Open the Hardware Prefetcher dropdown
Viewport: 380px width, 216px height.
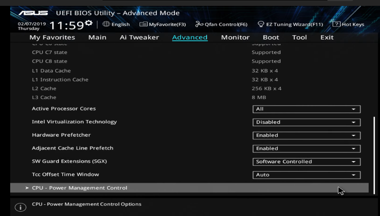tap(306, 135)
